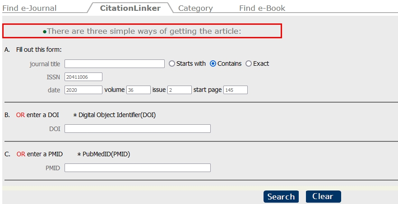This screenshot has height=204, width=398.
Task: Open the Category tab
Action: (195, 8)
